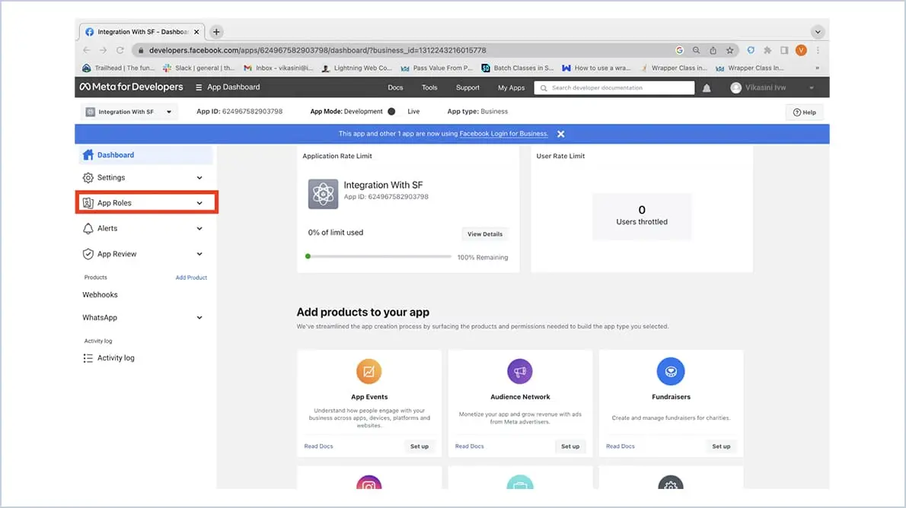
Task: Open the Support menu
Action: click(467, 87)
